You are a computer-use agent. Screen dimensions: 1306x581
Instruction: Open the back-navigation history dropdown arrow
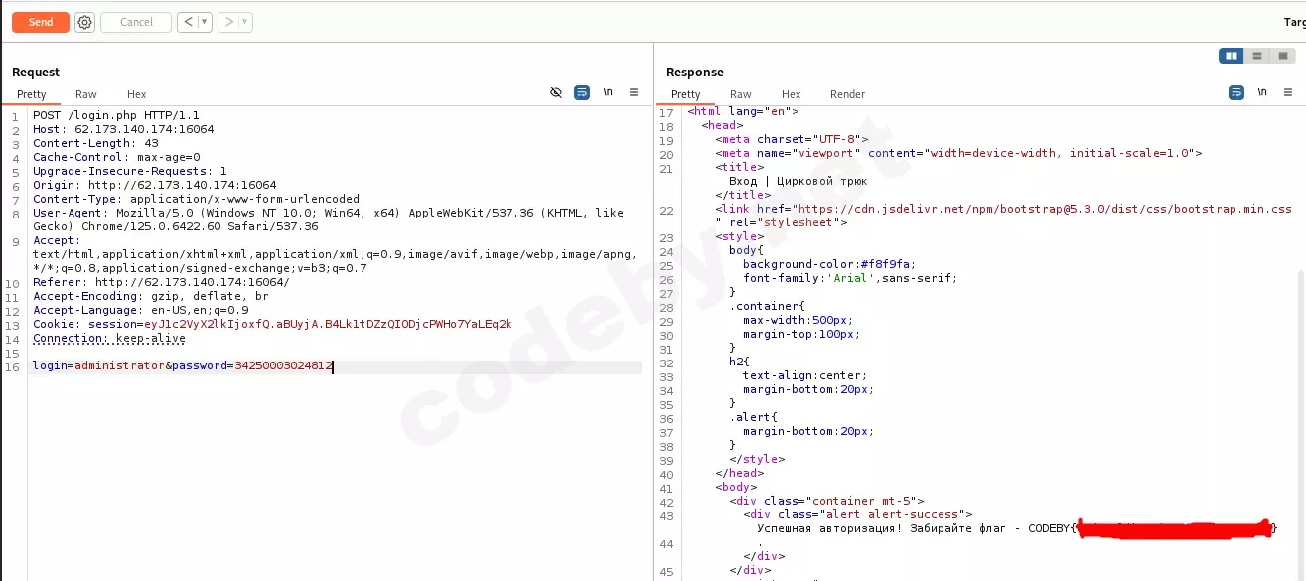pyautogui.click(x=203, y=21)
